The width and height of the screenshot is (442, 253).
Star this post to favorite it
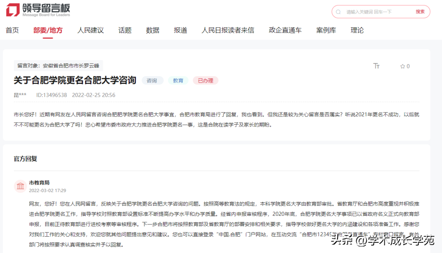[x=402, y=66]
